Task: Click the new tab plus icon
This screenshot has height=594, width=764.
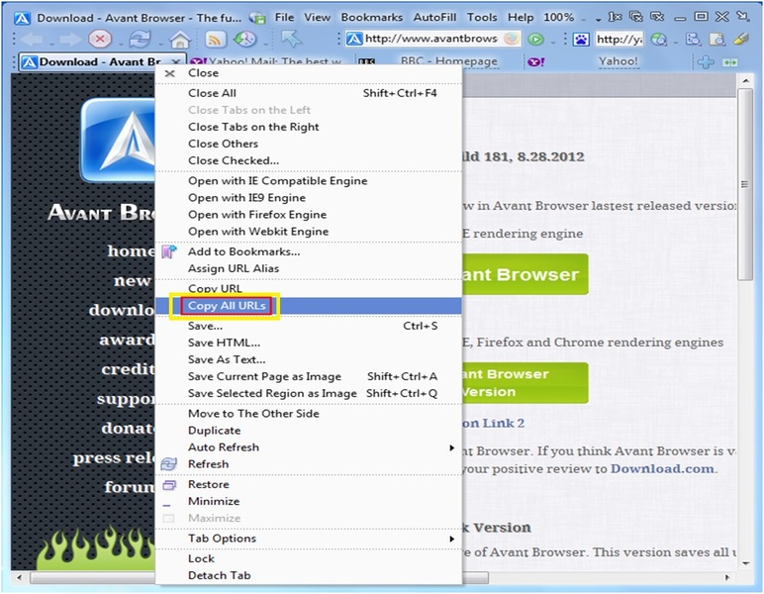Action: pyautogui.click(x=706, y=62)
